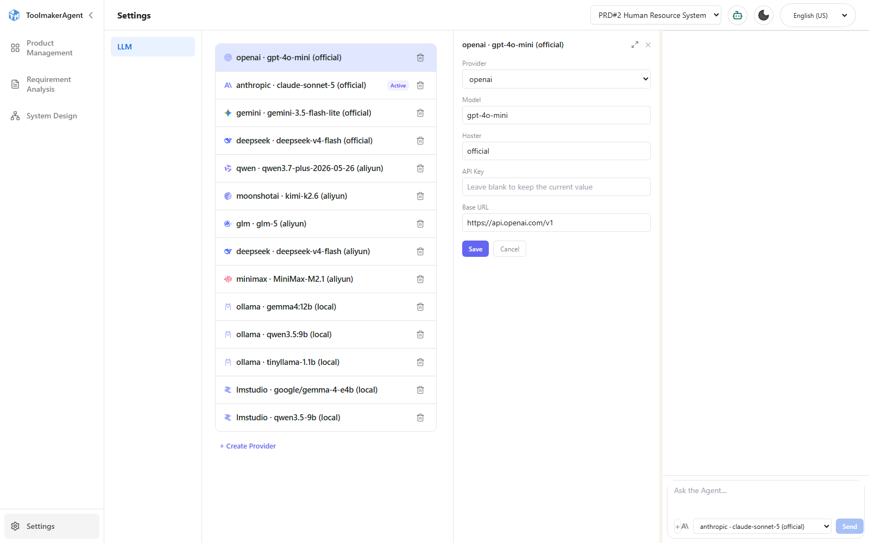Click the API Key input field
The image size is (869, 543).
pos(556,187)
